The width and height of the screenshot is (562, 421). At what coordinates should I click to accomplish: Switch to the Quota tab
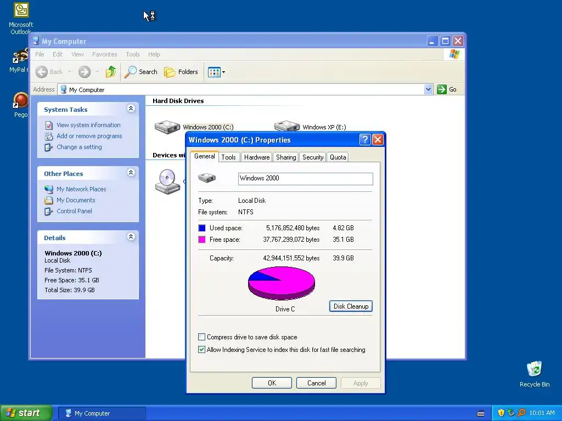pyautogui.click(x=338, y=157)
